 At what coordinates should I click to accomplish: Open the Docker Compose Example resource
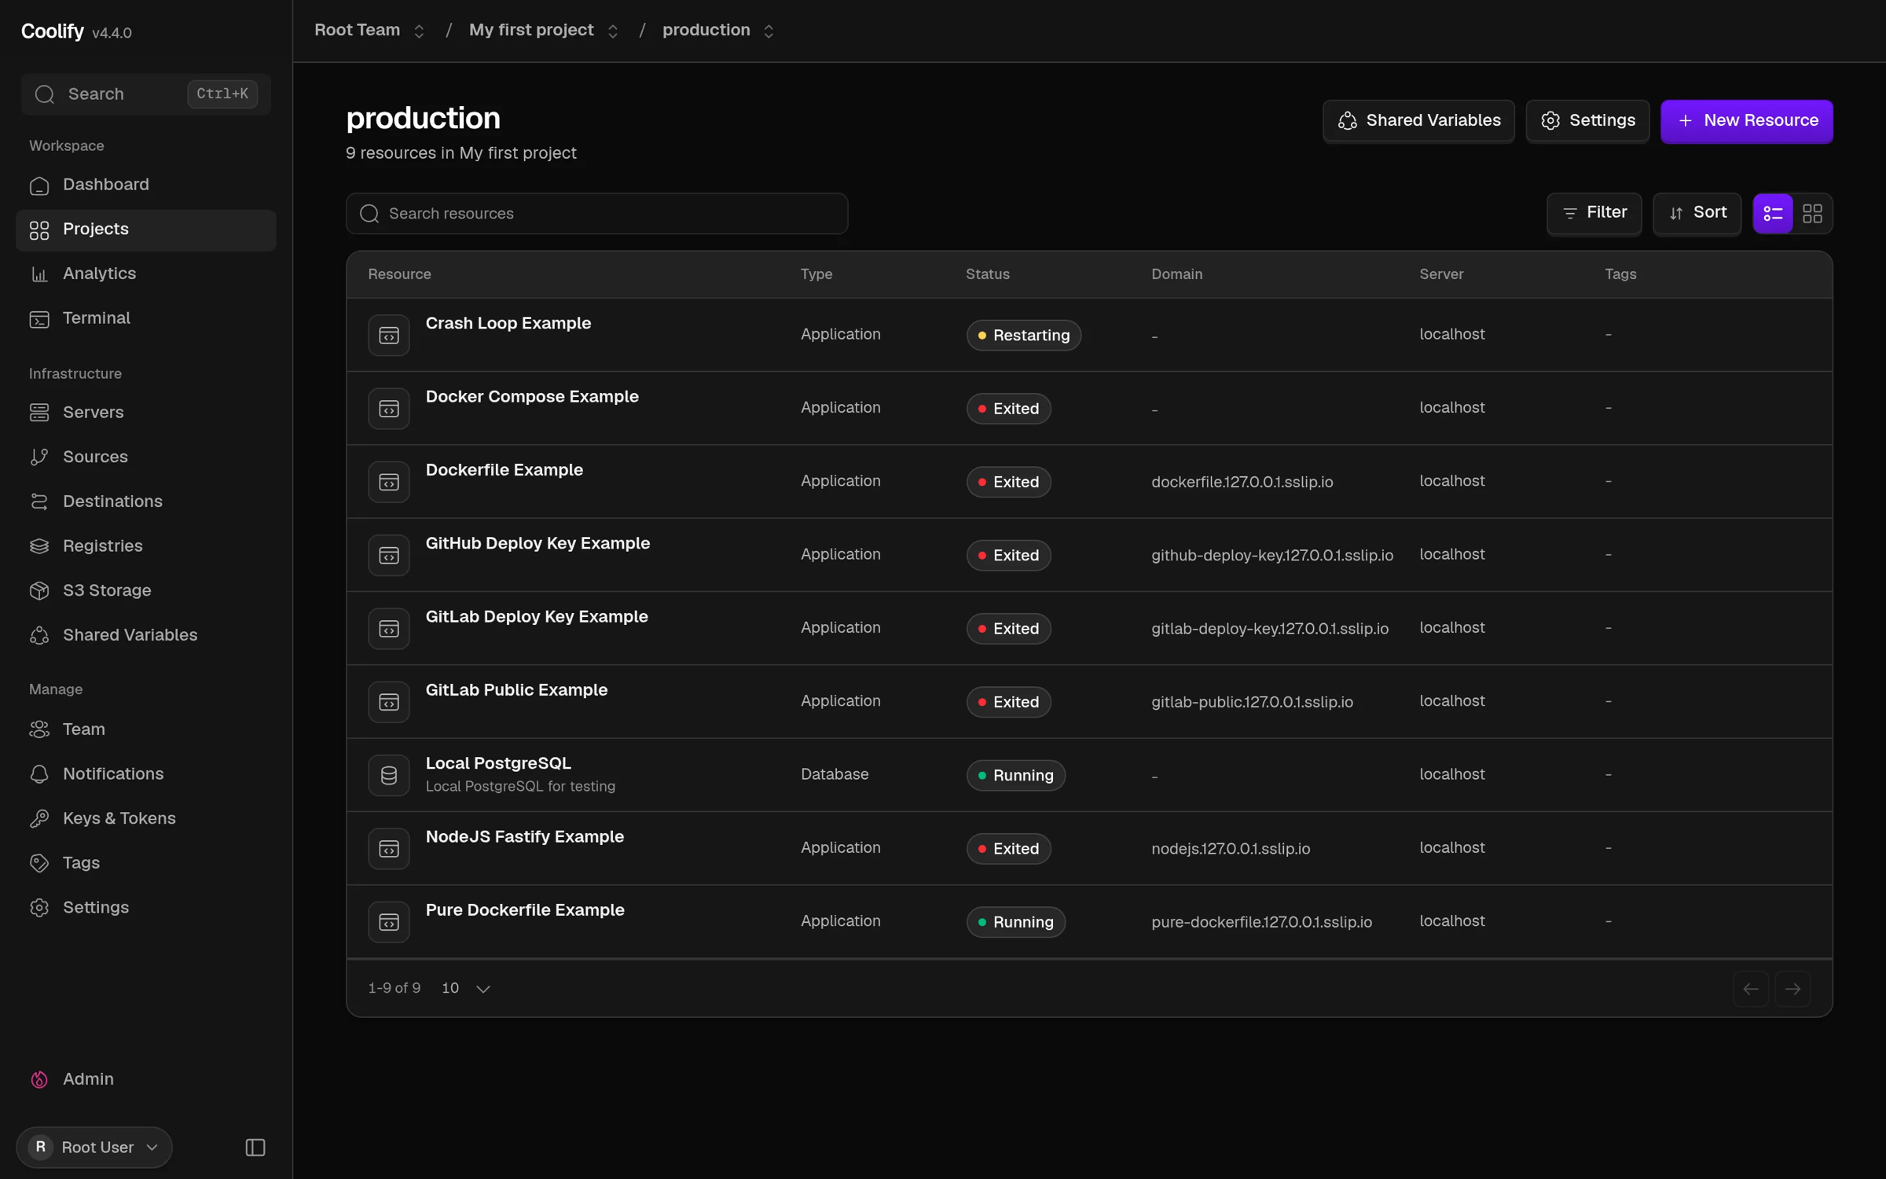532,397
